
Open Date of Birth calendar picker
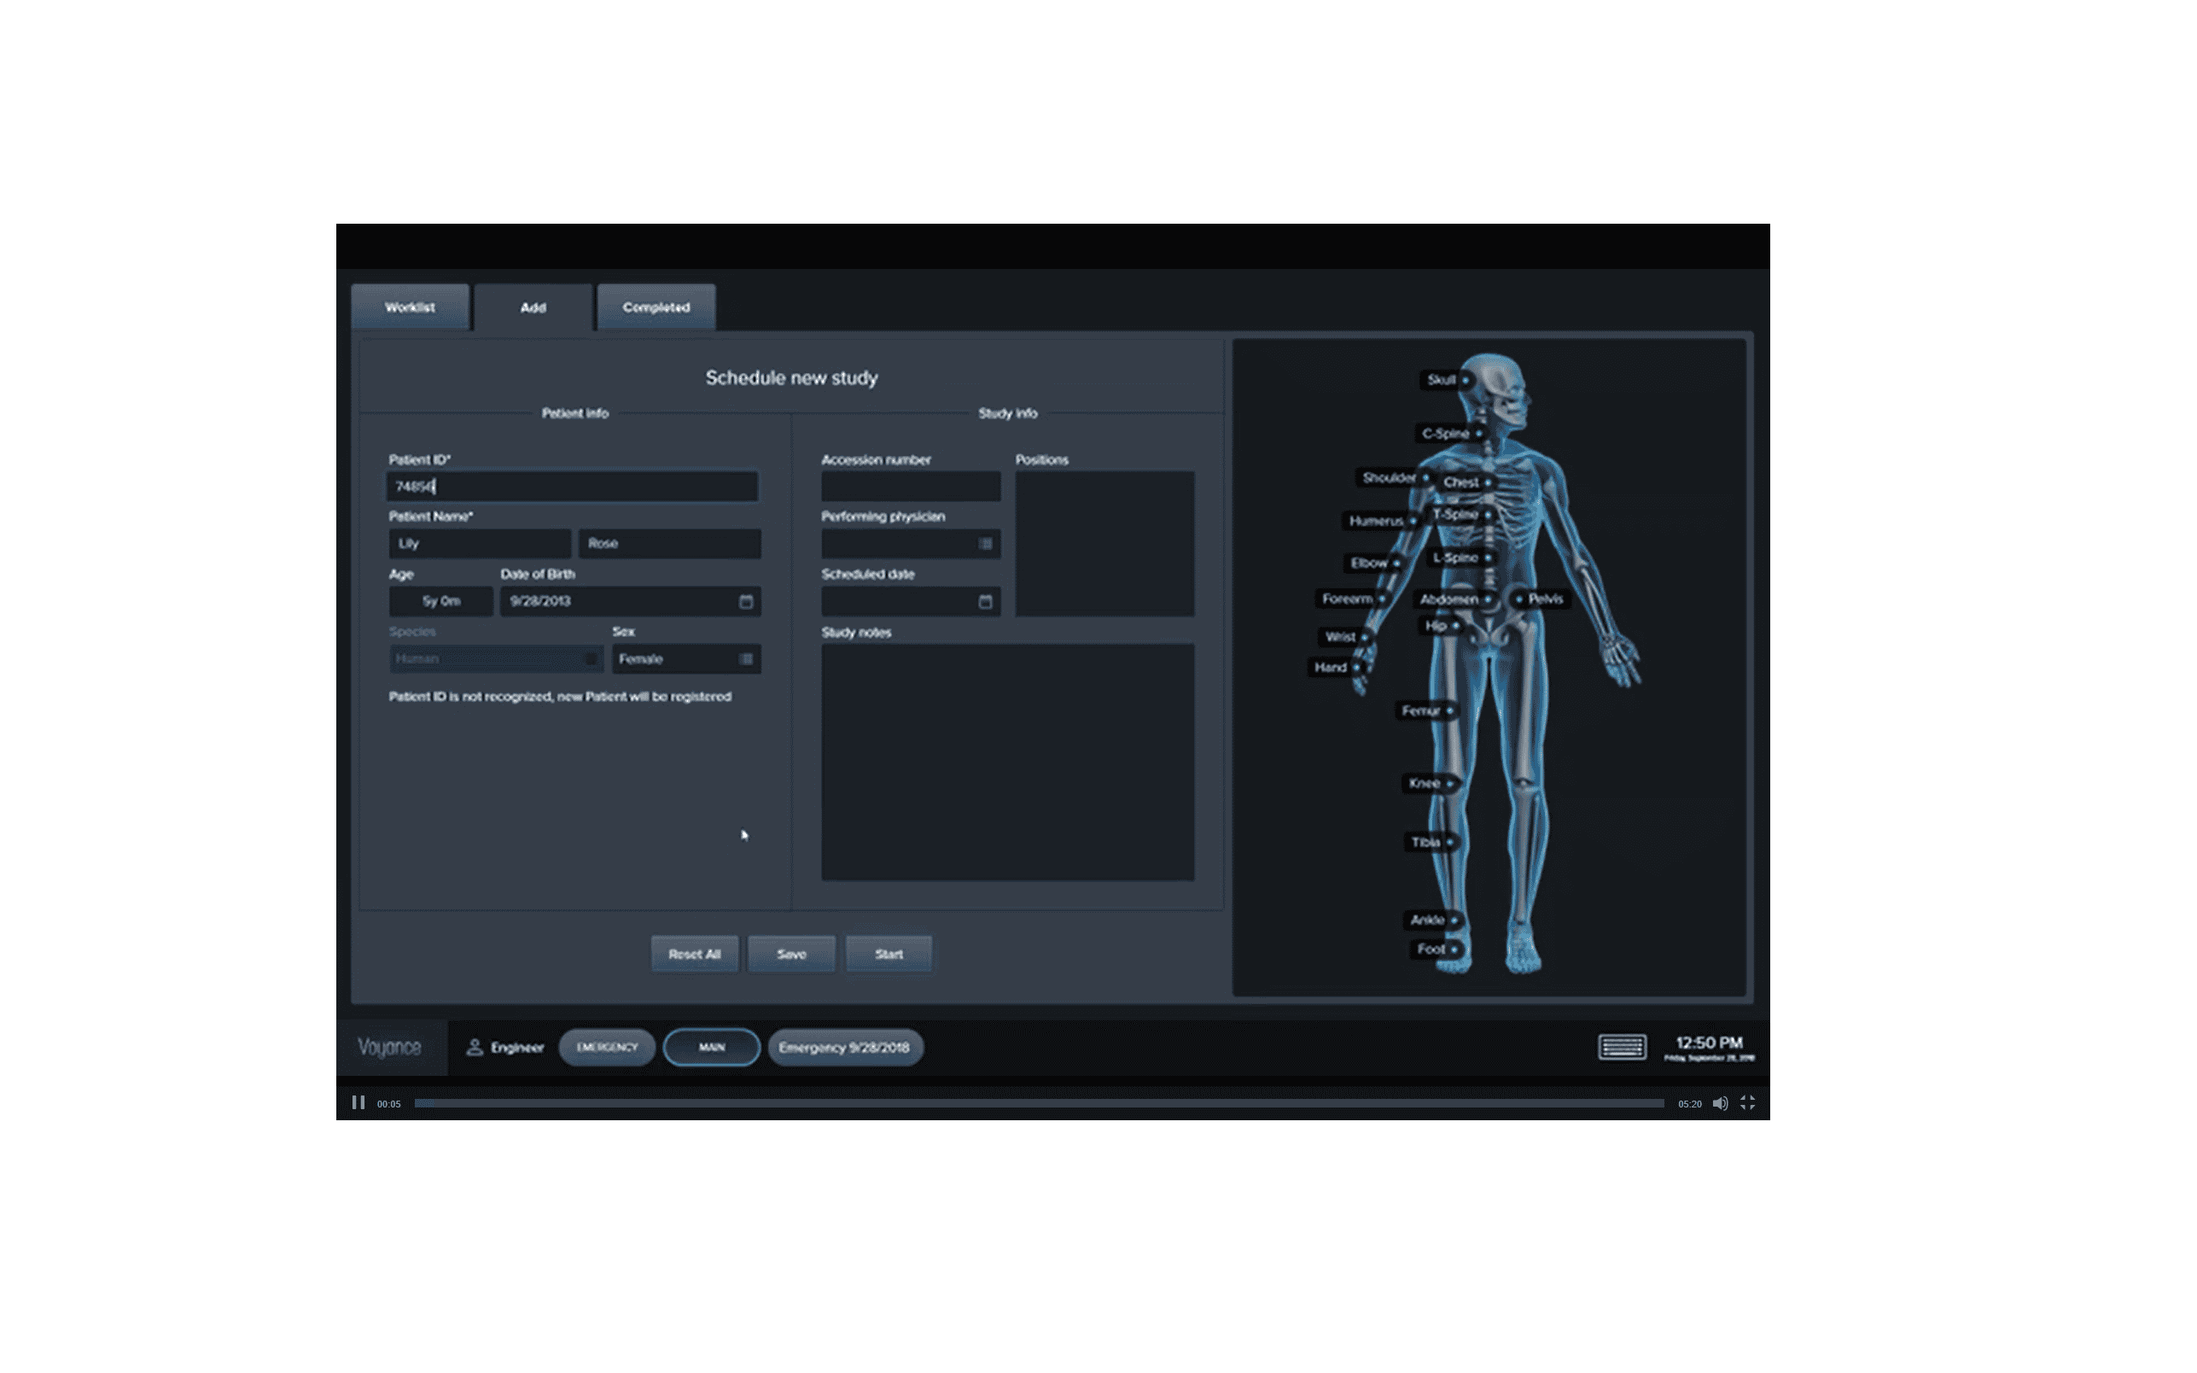pyautogui.click(x=746, y=601)
